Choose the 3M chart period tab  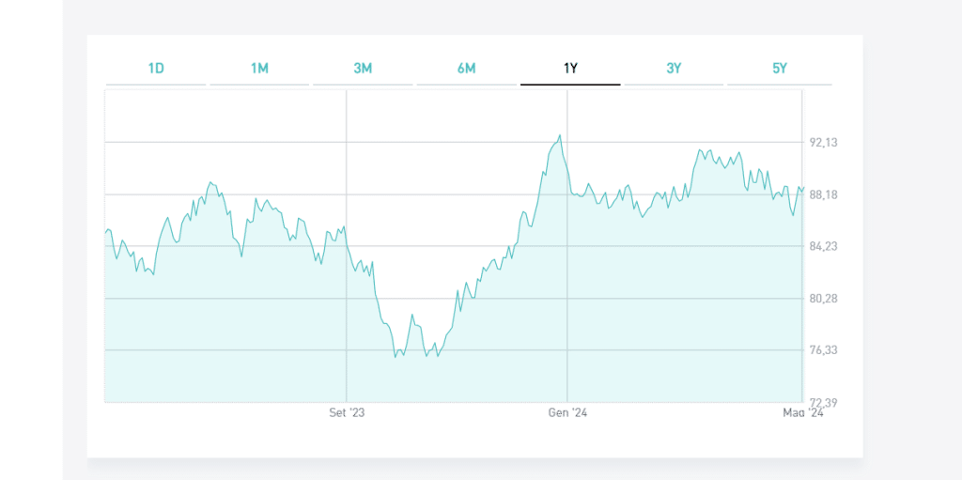(x=363, y=69)
